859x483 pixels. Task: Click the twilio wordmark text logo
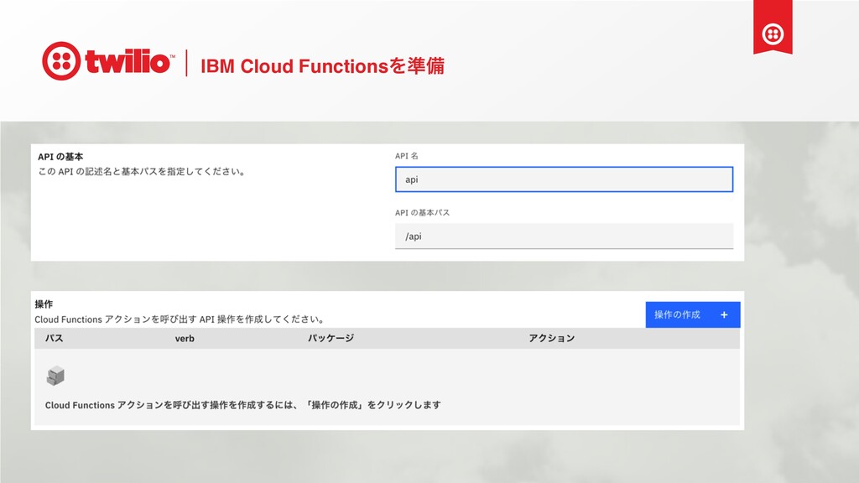click(x=130, y=61)
